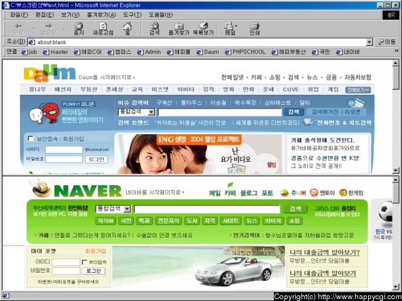Click the Refresh (새로고침) toolbar icon
The width and height of the screenshot is (402, 301).
point(103,28)
